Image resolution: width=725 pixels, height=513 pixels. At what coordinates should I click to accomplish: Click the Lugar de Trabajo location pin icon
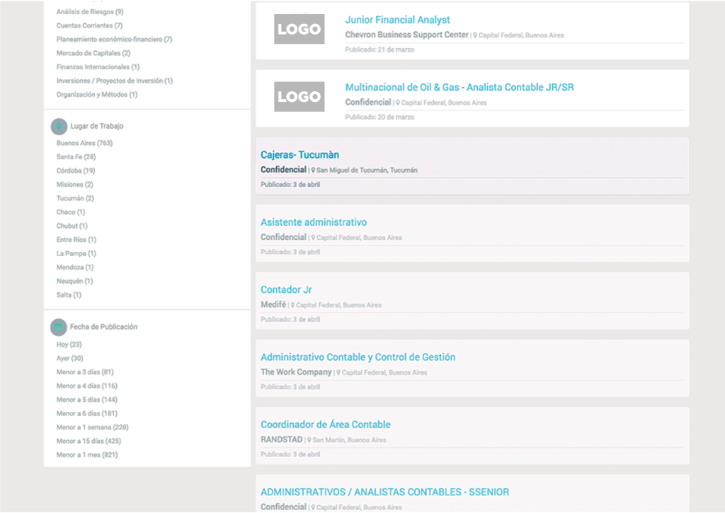(59, 127)
